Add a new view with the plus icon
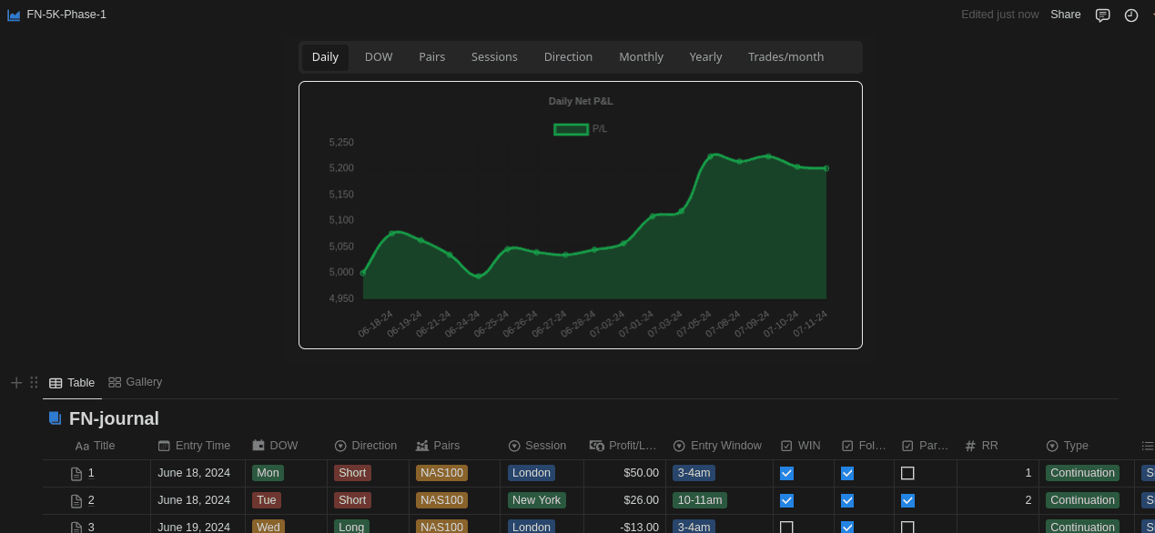The height and width of the screenshot is (533, 1155). (15, 382)
